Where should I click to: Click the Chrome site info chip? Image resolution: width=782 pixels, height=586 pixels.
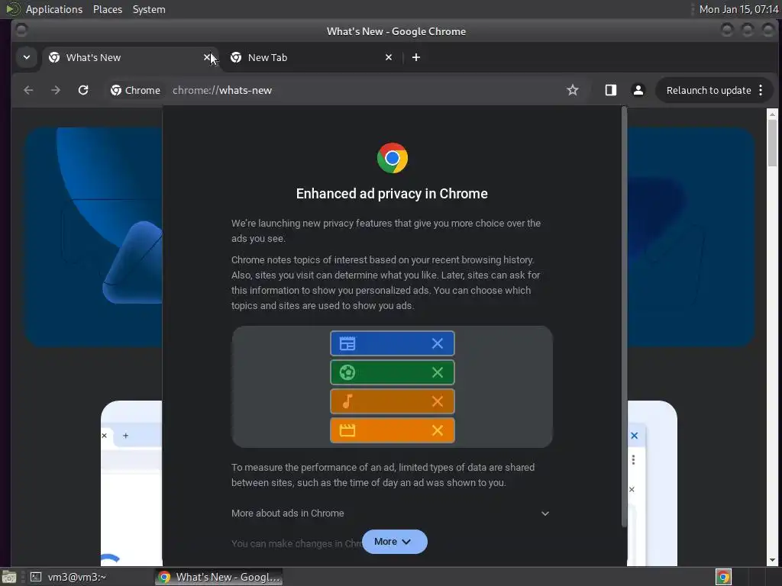pos(136,90)
